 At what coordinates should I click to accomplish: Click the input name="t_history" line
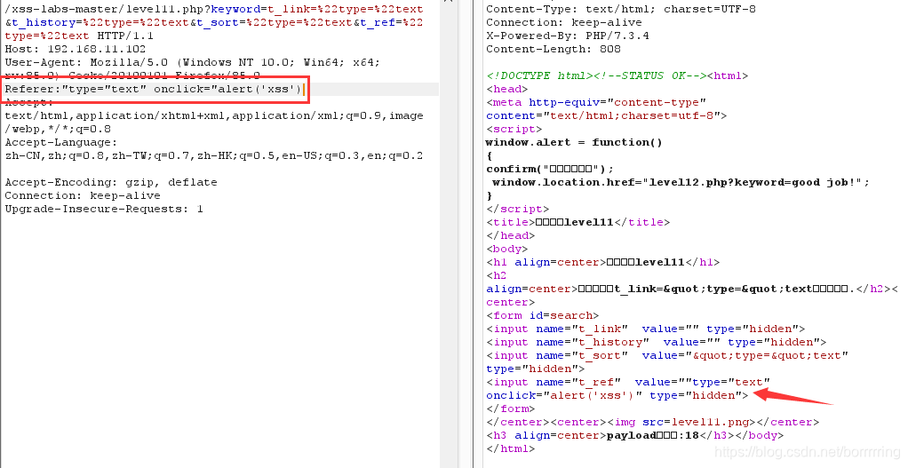[656, 342]
